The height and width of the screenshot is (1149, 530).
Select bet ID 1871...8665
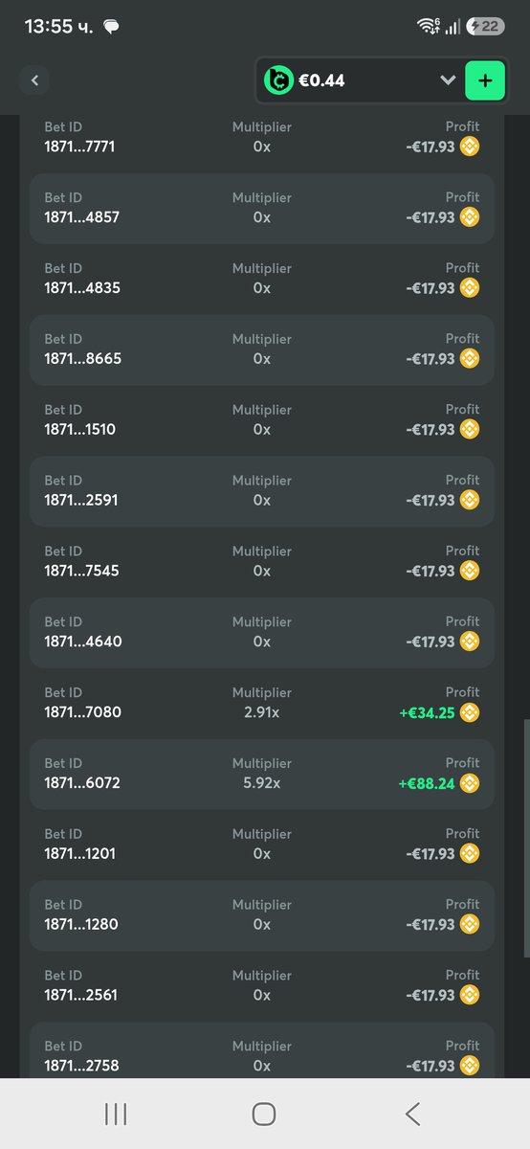tap(82, 359)
